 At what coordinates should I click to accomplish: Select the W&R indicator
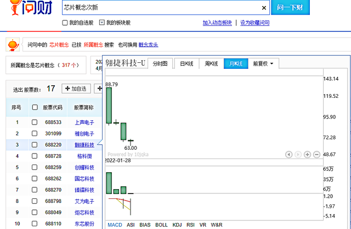click(x=217, y=225)
